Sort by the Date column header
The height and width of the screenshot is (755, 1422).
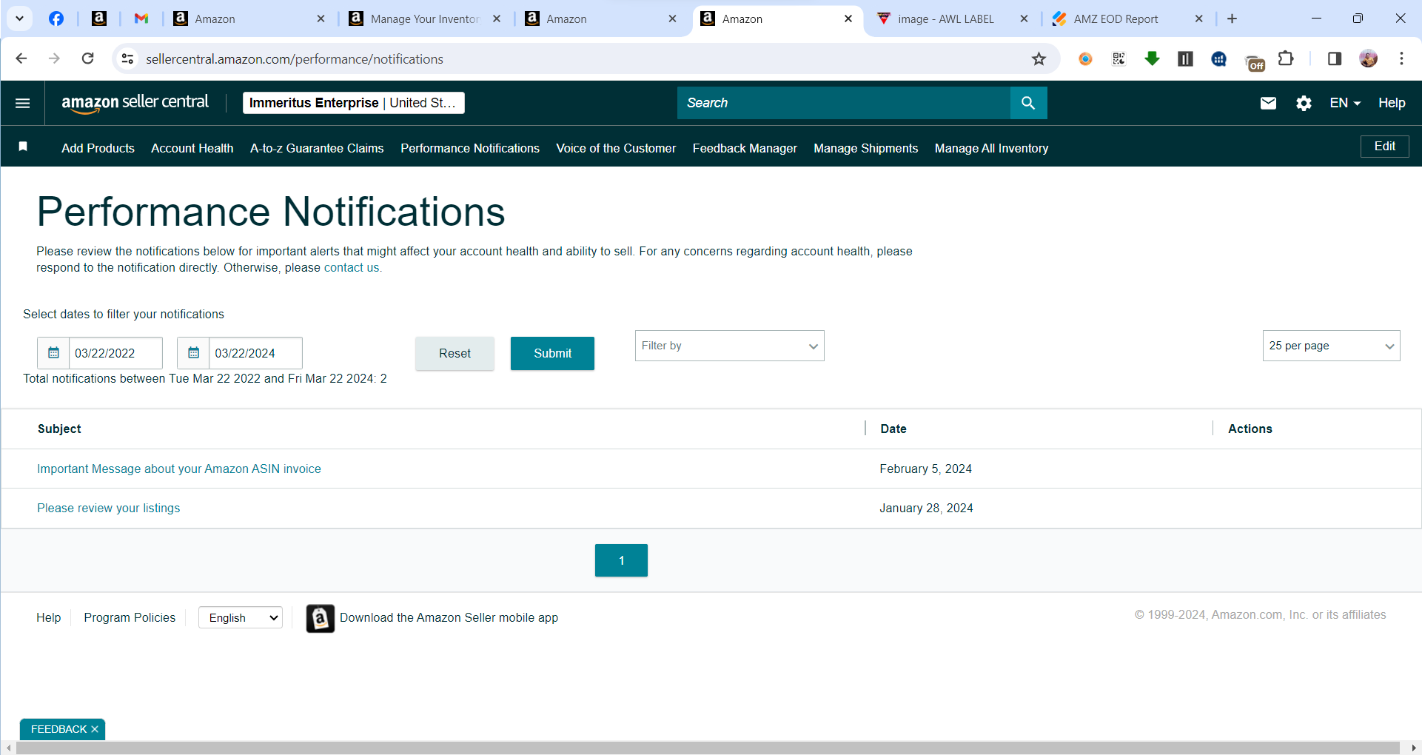tap(893, 429)
